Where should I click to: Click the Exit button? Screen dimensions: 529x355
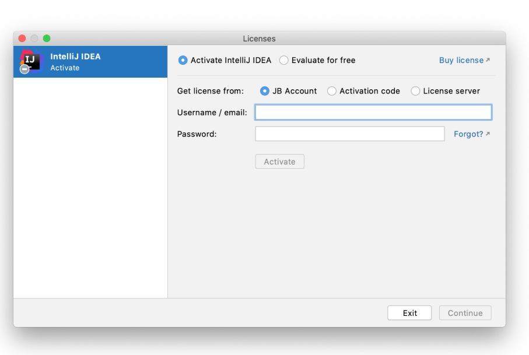click(409, 313)
